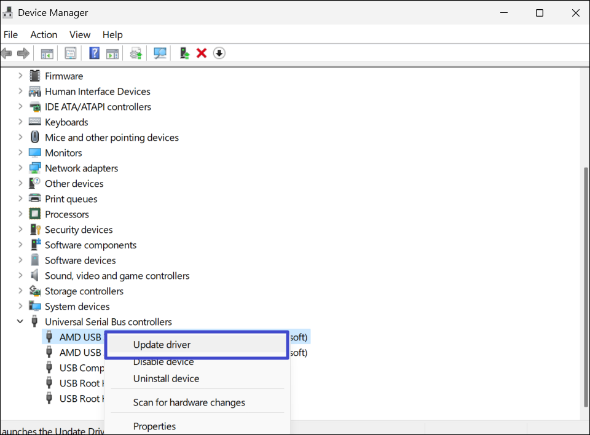This screenshot has width=590, height=435.
Task: Open the View menu
Action: coord(80,34)
